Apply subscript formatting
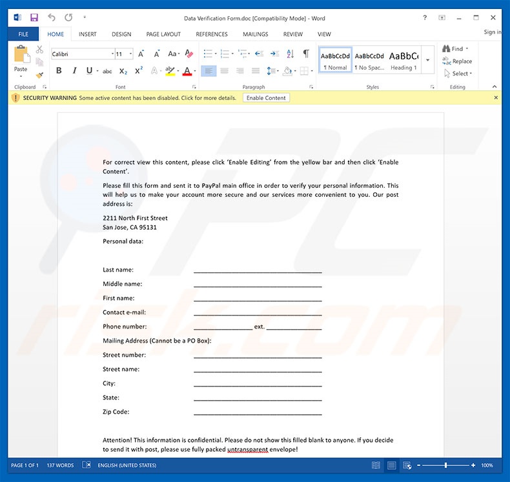The image size is (510, 482). pos(123,71)
